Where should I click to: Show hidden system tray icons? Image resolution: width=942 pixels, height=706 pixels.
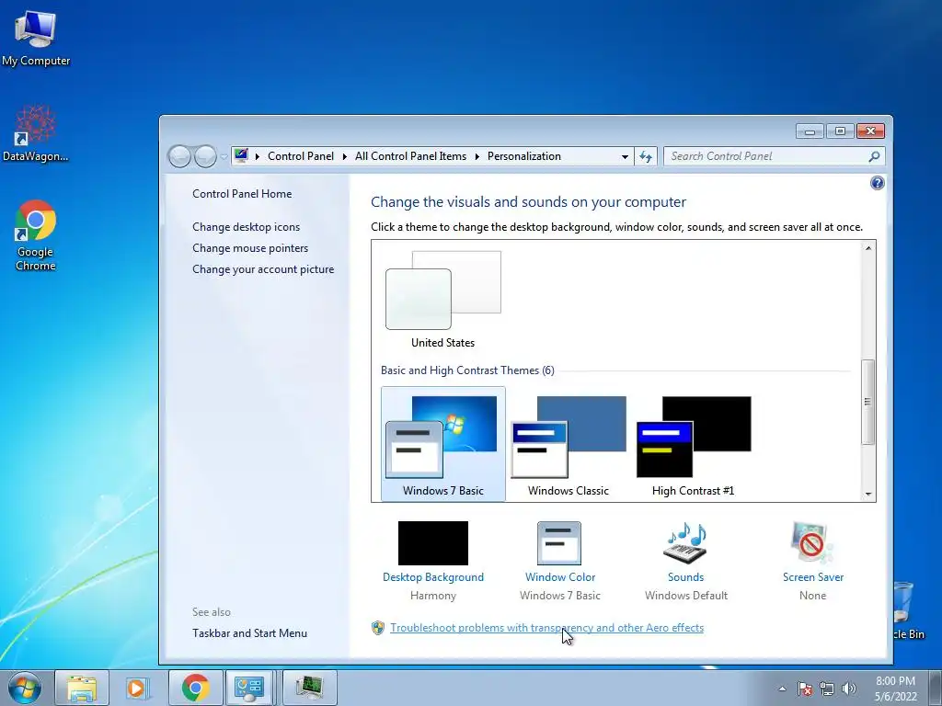782,689
